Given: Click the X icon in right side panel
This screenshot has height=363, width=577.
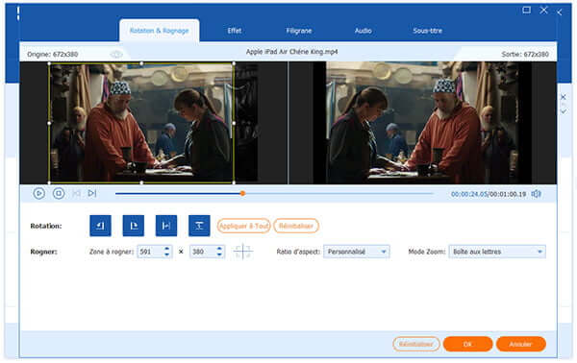Looking at the screenshot, I should [564, 97].
